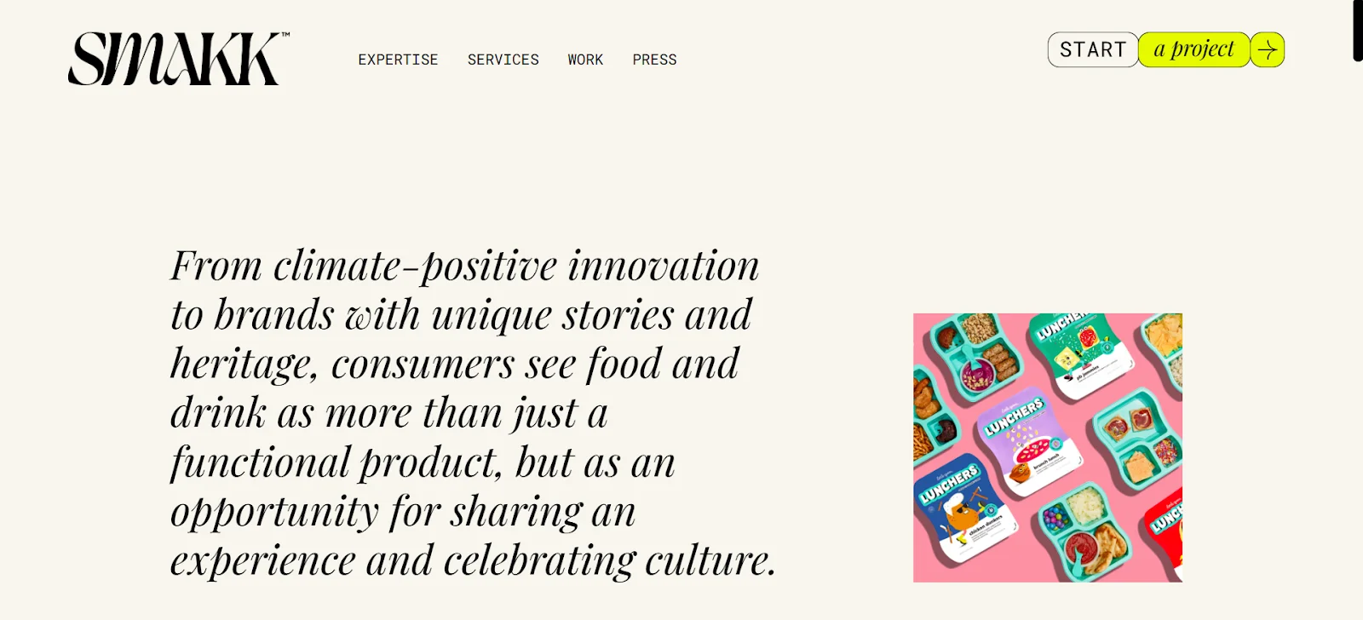Click the yellow 'a project' pill
This screenshot has height=620, width=1363.
1193,49
